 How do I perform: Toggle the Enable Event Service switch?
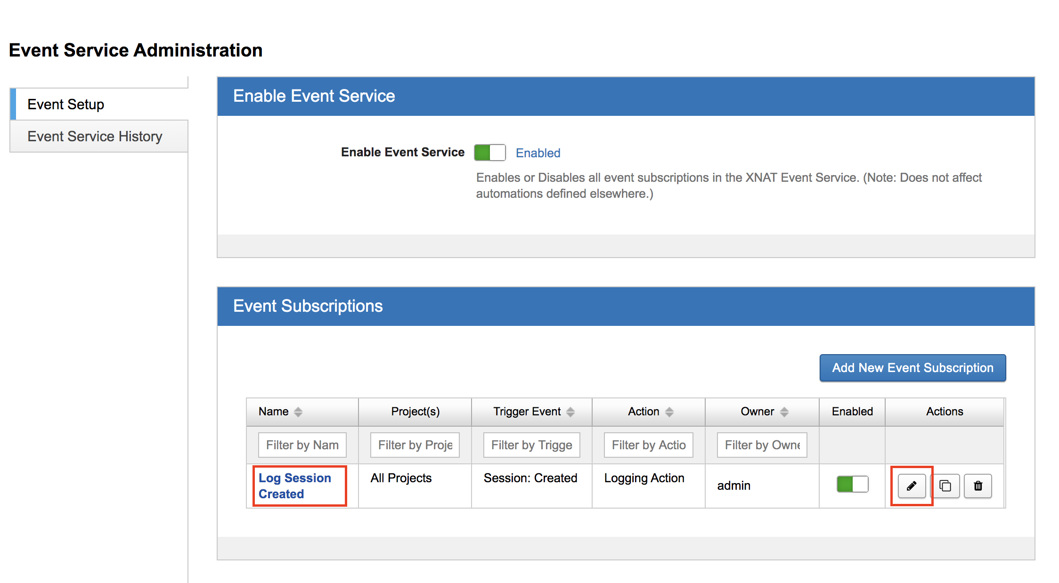tap(489, 153)
